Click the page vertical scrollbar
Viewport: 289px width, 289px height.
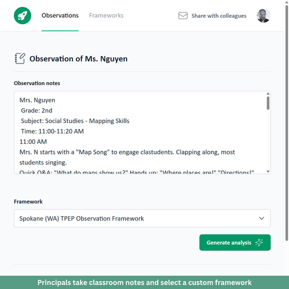click(x=287, y=123)
